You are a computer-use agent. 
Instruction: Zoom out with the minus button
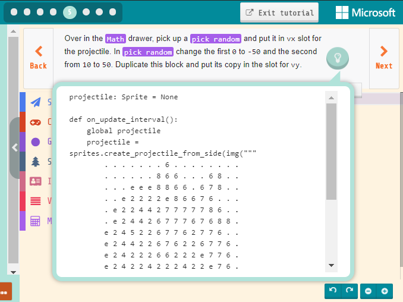tap(369, 291)
